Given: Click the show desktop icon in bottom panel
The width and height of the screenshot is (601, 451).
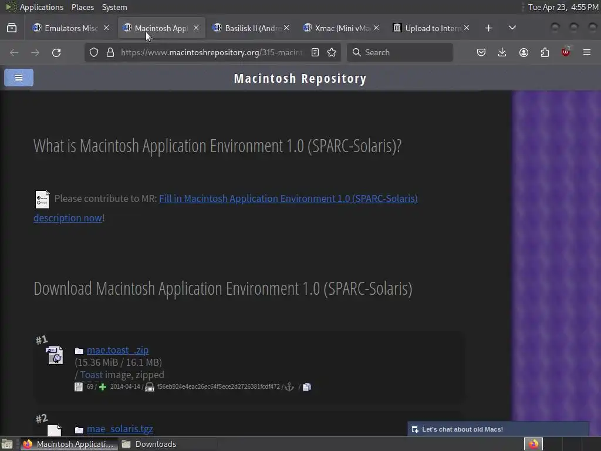Looking at the screenshot, I should [7, 444].
